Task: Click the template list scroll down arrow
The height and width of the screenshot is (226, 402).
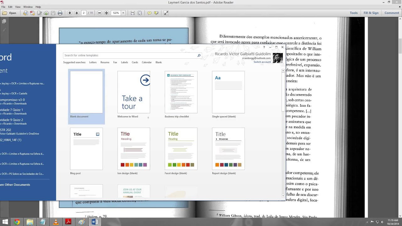Action: tap(283, 196)
